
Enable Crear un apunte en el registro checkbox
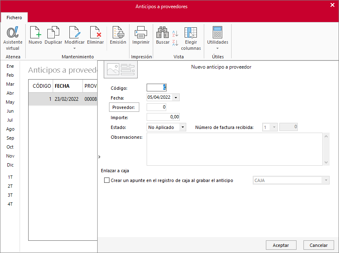[x=107, y=180]
